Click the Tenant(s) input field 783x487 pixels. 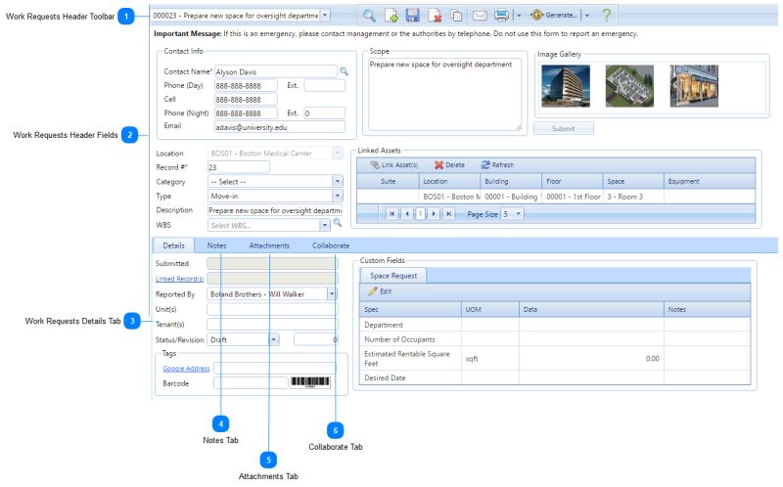tap(272, 324)
